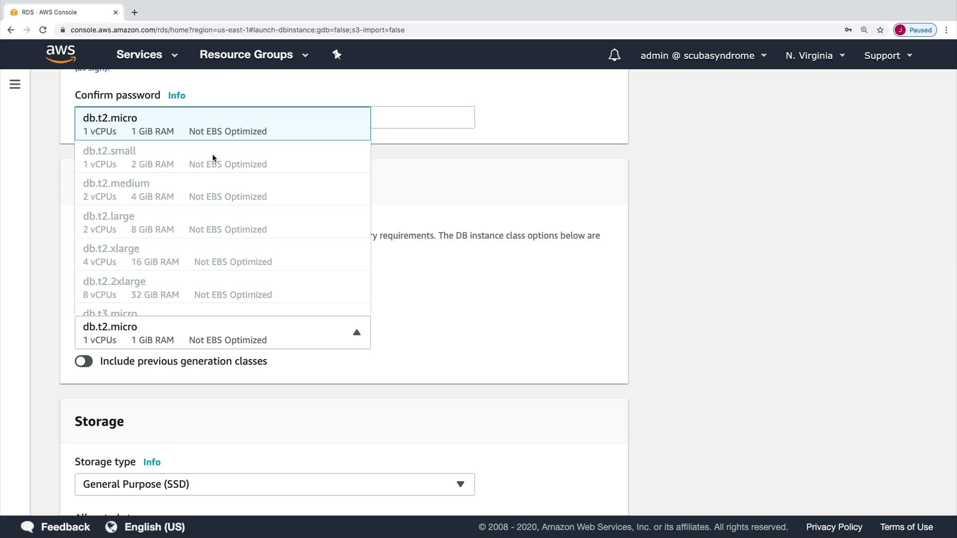Screen dimensions: 957x538
Task: Select the db.t2.large option
Action: point(223,222)
